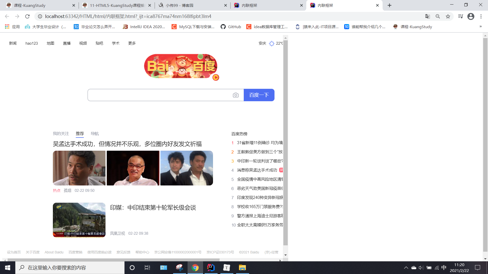Click the zoom magnifier icon in address bar

pos(438,16)
